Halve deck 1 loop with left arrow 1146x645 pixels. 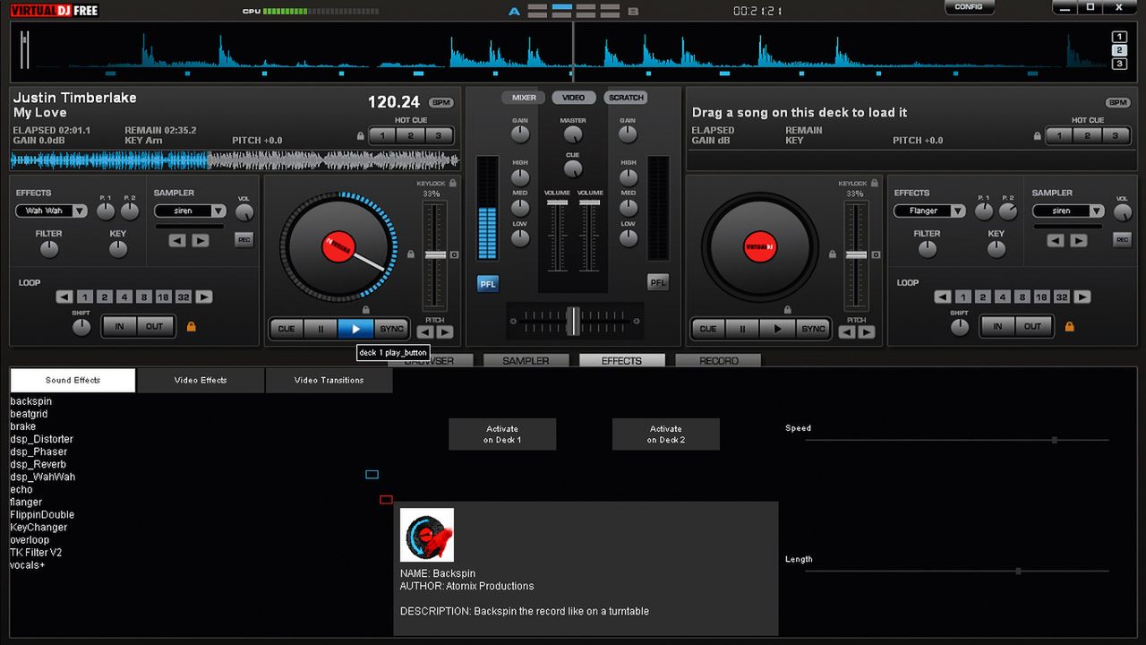click(x=64, y=297)
